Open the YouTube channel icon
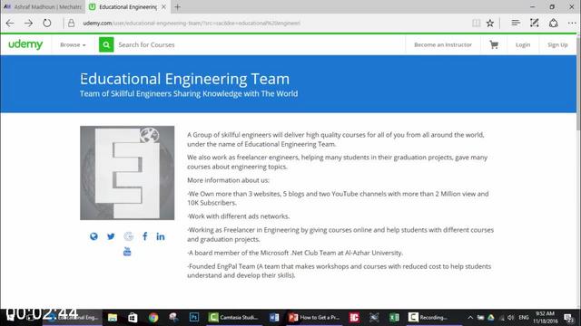The height and width of the screenshot is (326, 581). [127, 252]
